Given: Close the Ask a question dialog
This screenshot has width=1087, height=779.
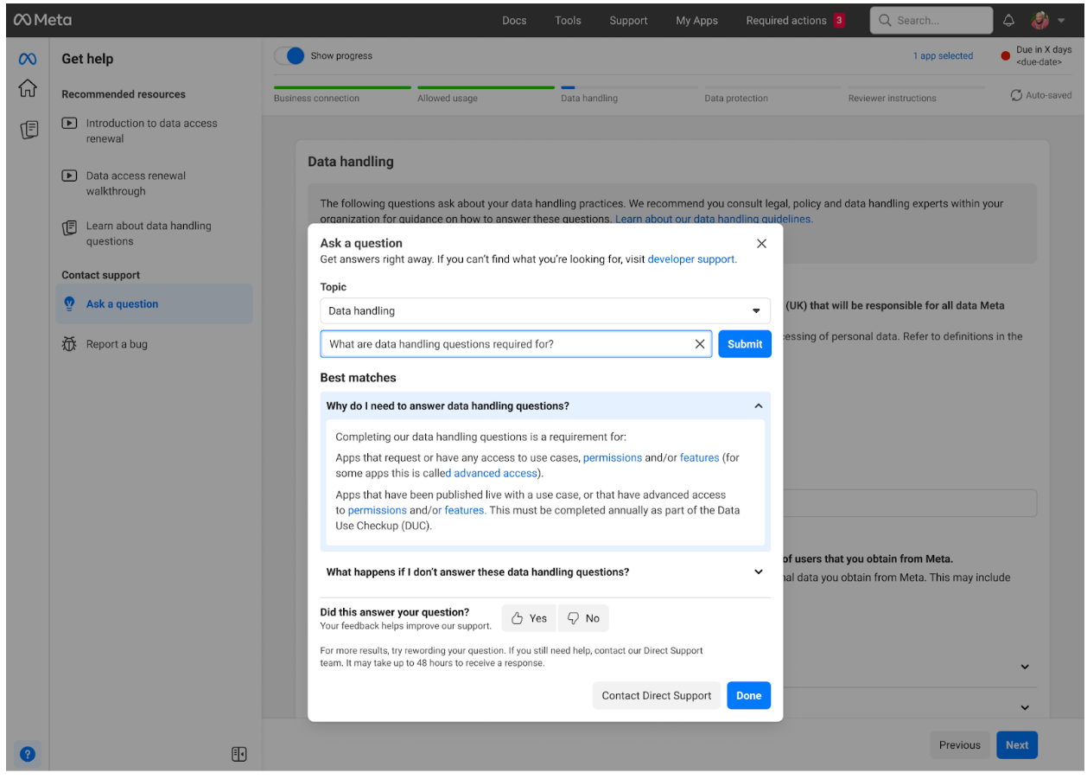Looking at the screenshot, I should pyautogui.click(x=760, y=244).
